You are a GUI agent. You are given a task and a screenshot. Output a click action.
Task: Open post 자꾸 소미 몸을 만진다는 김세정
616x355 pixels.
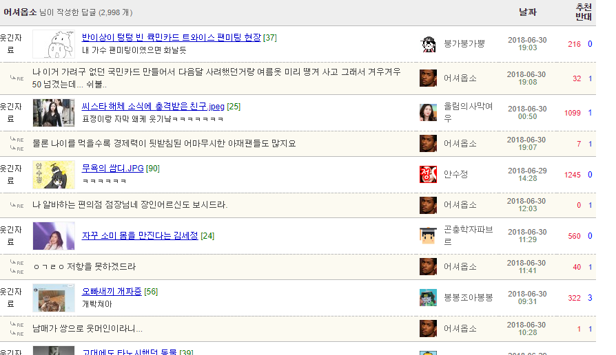point(140,236)
